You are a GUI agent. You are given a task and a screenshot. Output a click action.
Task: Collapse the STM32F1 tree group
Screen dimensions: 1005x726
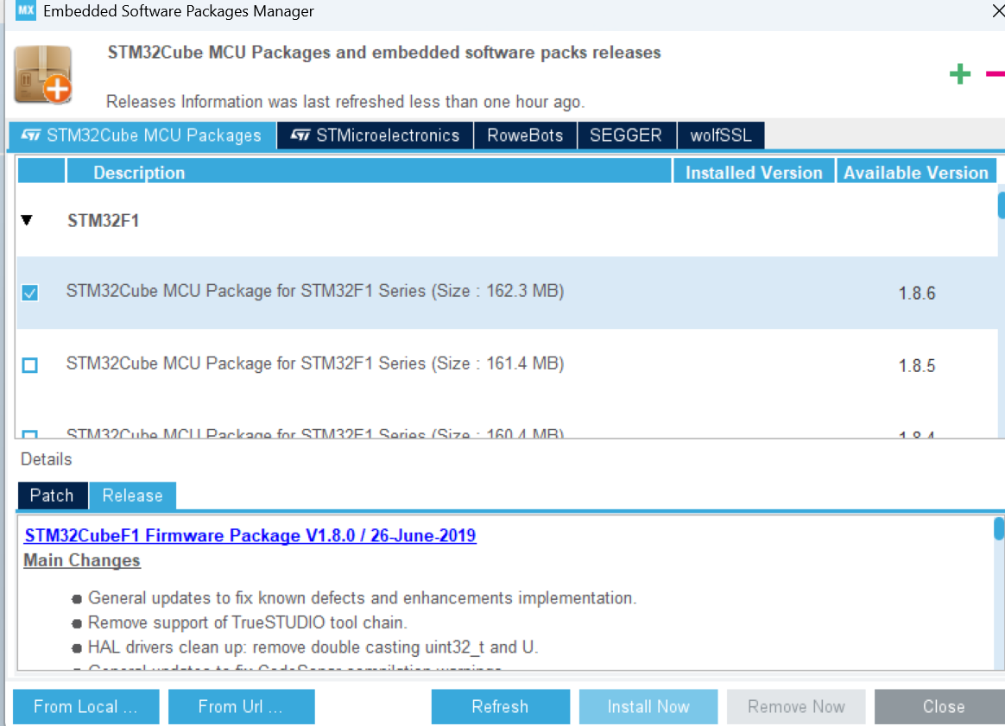[27, 220]
